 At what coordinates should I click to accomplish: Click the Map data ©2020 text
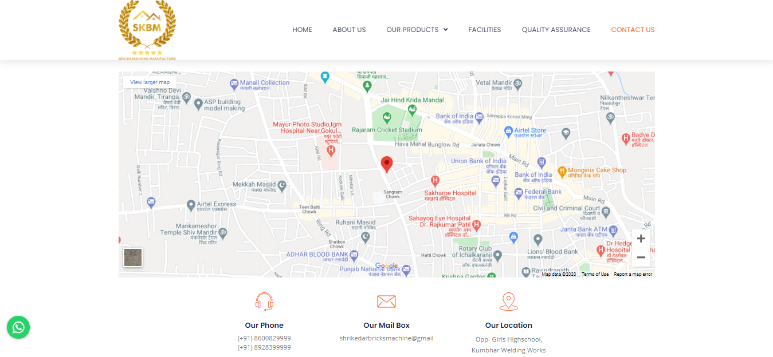(559, 274)
